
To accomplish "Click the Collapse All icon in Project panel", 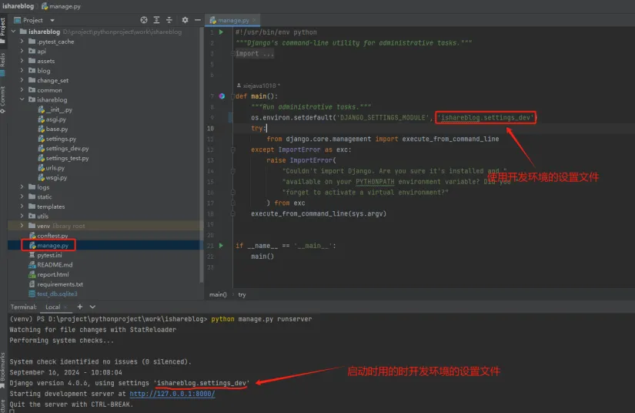I will tap(169, 20).
